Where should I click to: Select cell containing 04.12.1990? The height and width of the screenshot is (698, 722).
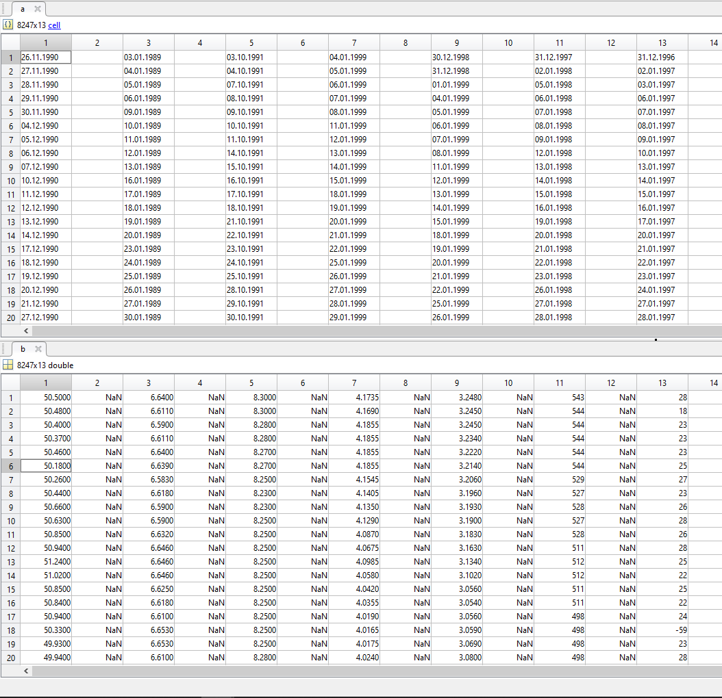pos(46,126)
